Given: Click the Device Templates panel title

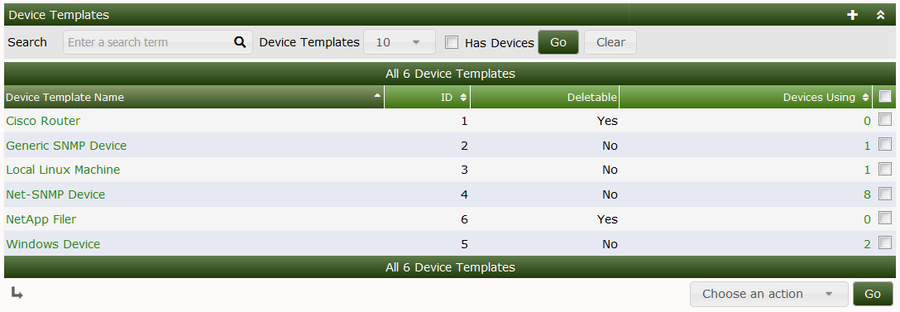Looking at the screenshot, I should [x=59, y=15].
